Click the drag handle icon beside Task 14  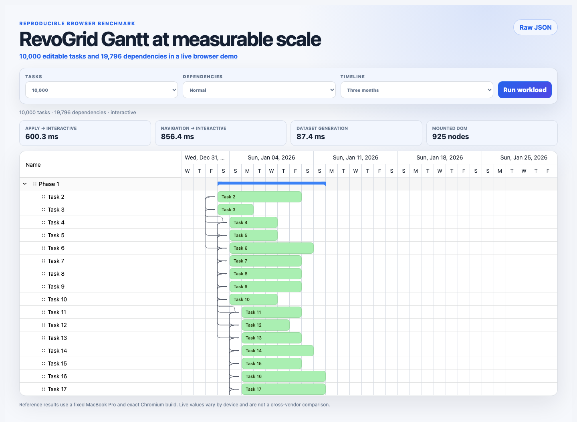click(44, 351)
